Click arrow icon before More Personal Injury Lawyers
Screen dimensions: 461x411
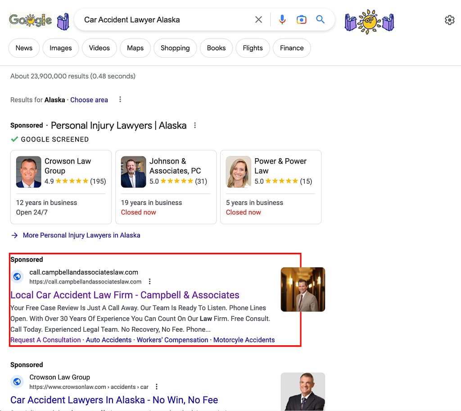tap(14, 235)
